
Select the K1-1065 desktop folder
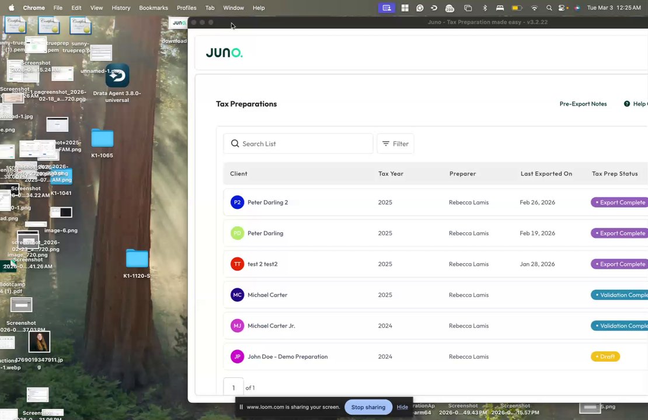click(x=102, y=138)
